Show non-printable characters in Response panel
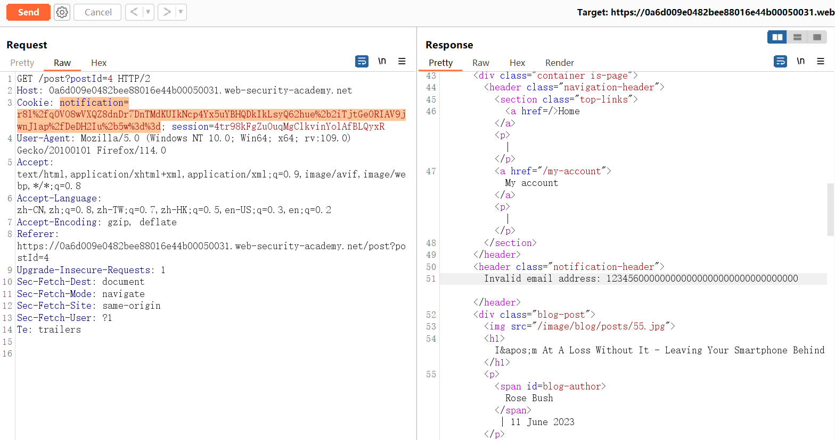 pos(800,62)
